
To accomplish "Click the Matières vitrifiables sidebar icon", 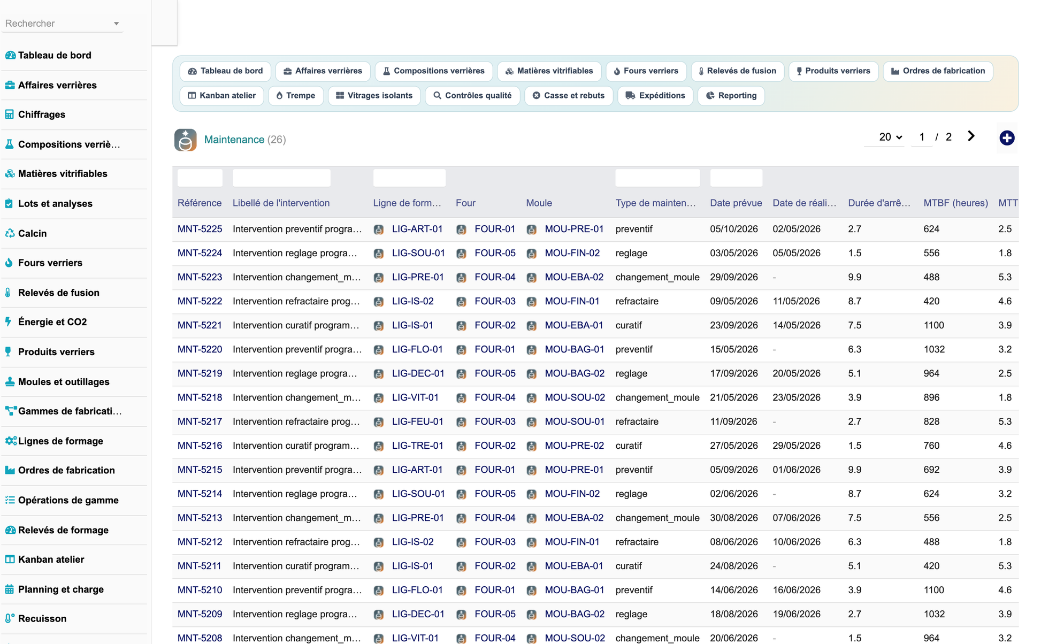I will [10, 174].
